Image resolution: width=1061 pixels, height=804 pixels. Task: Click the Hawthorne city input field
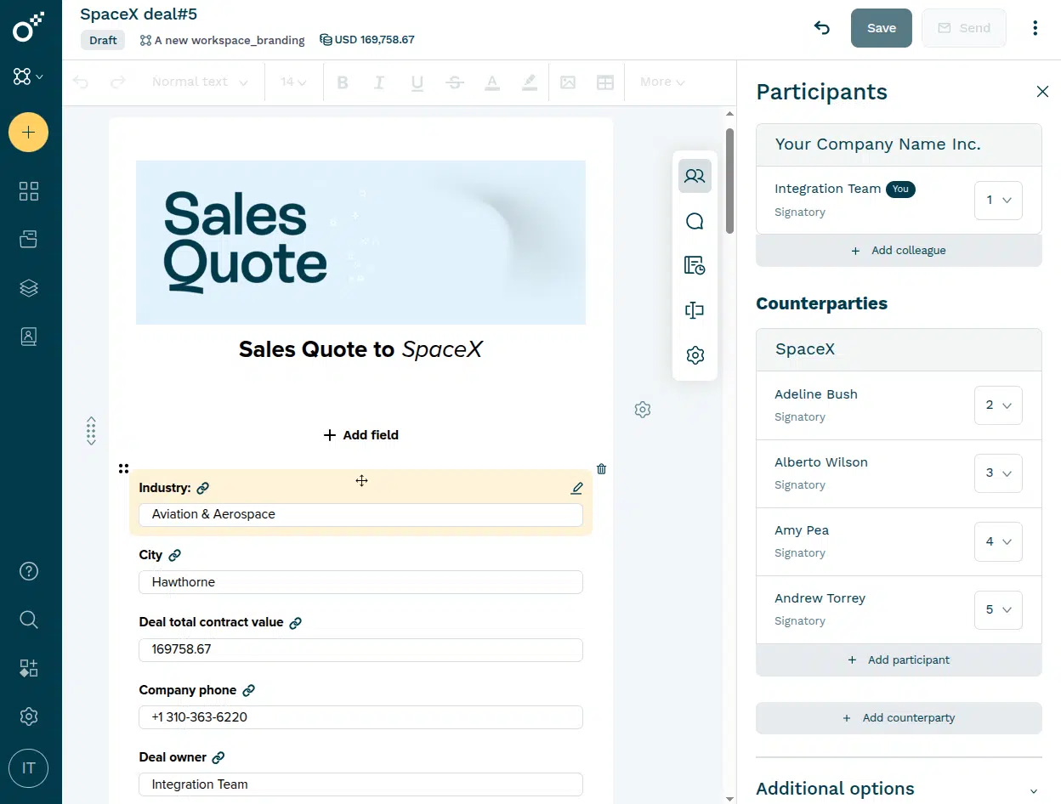point(360,582)
